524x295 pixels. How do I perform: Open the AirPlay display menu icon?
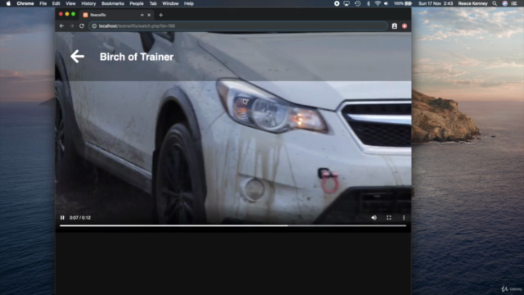(x=346, y=3)
